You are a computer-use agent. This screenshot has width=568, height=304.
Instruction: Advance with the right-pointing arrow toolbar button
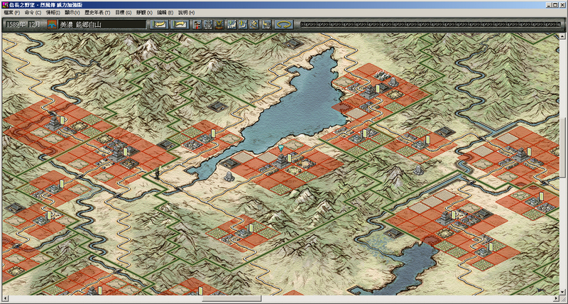tap(180, 25)
